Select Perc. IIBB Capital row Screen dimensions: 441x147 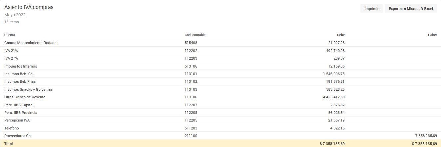[220, 105]
